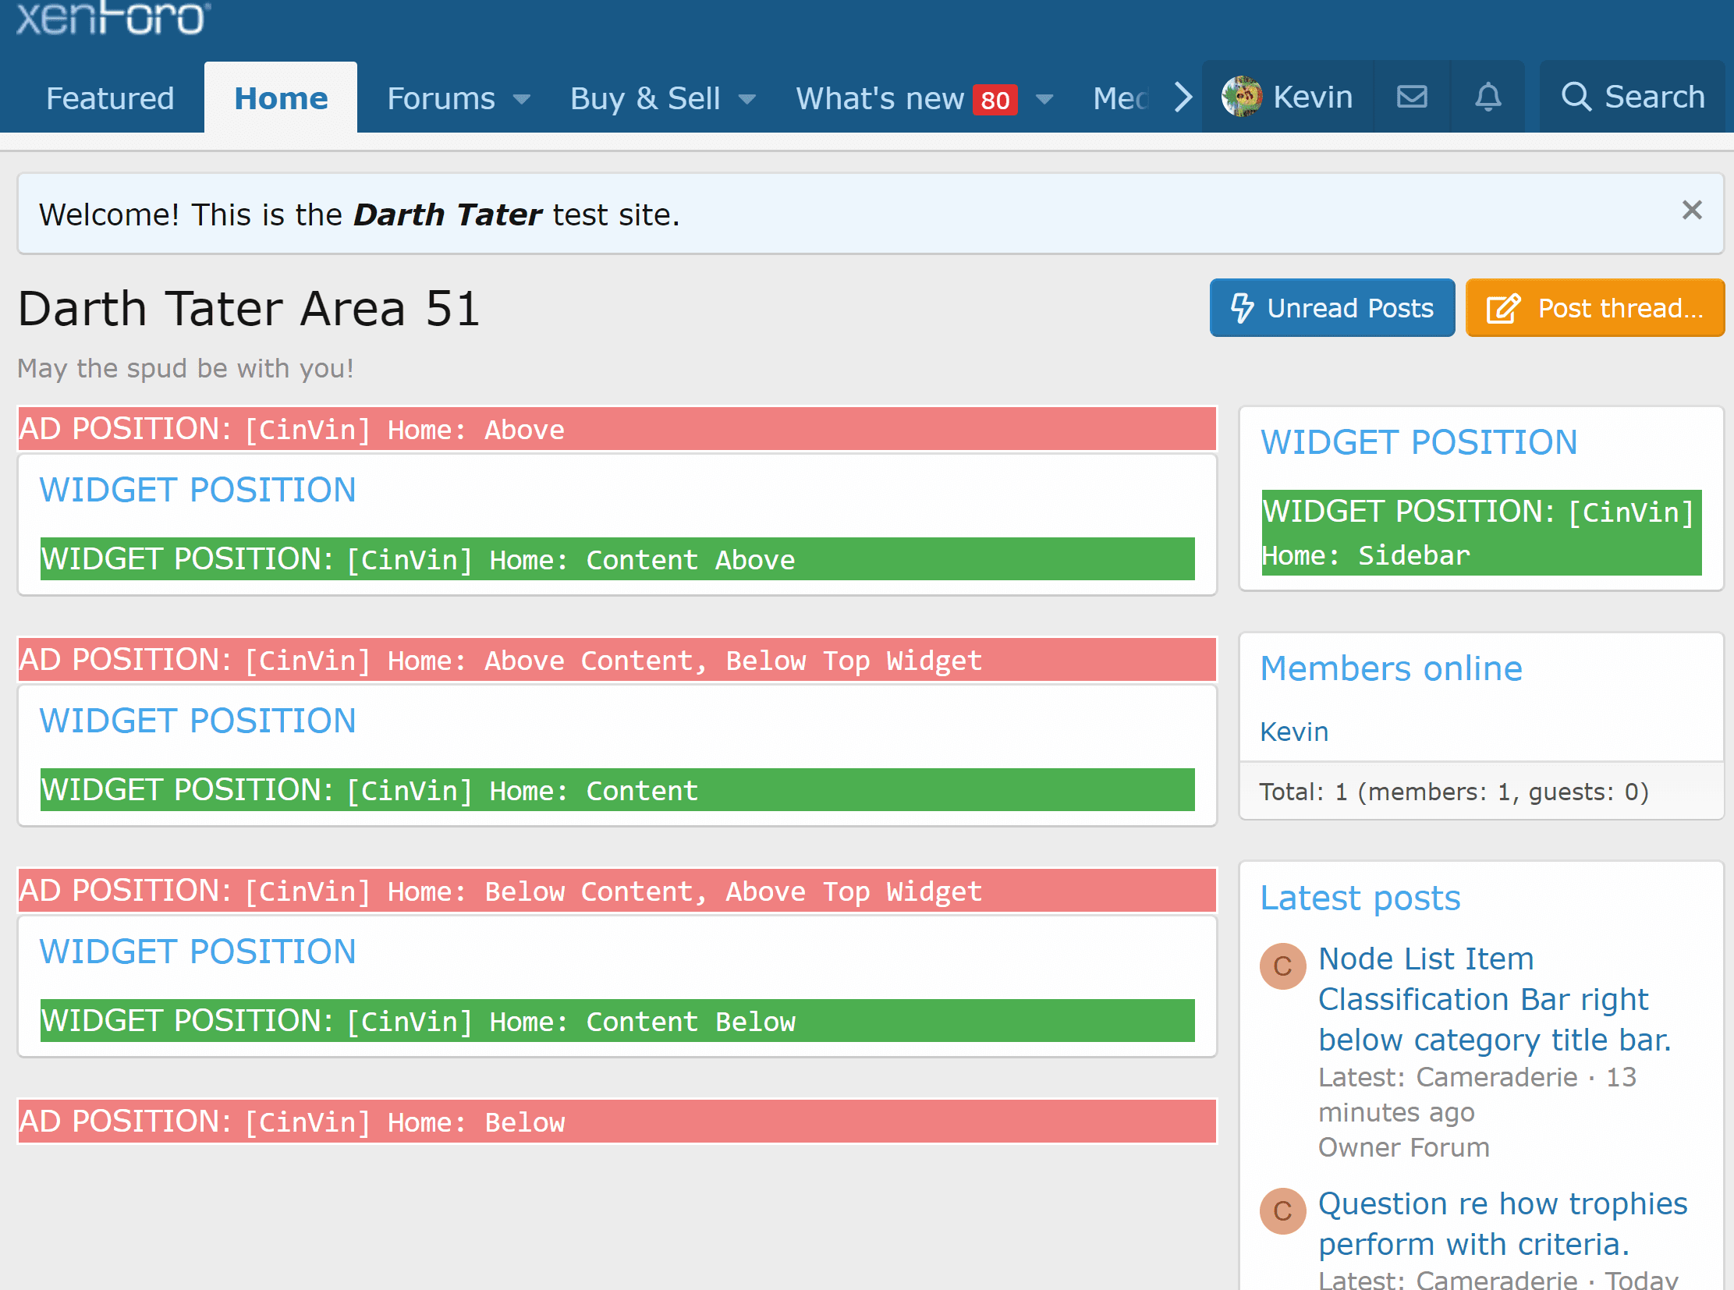Screen dimensions: 1734x1290
Task: Expand the Forums dropdown arrow
Action: 522,99
